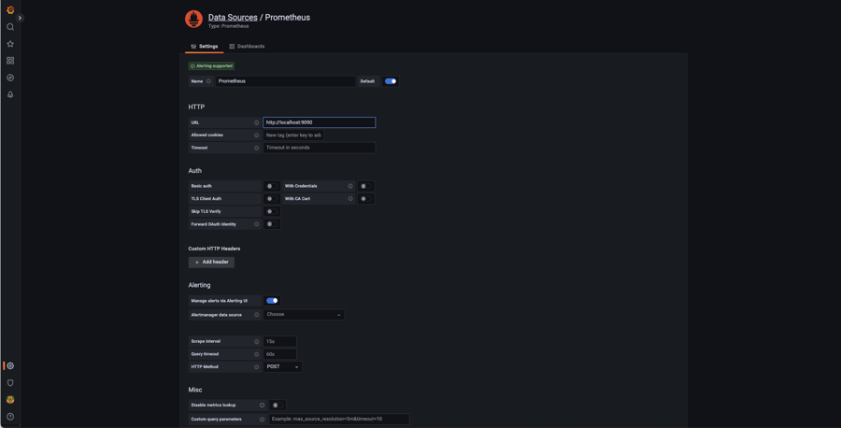841x428 pixels.
Task: Open the Help question mark icon
Action: pyautogui.click(x=10, y=417)
